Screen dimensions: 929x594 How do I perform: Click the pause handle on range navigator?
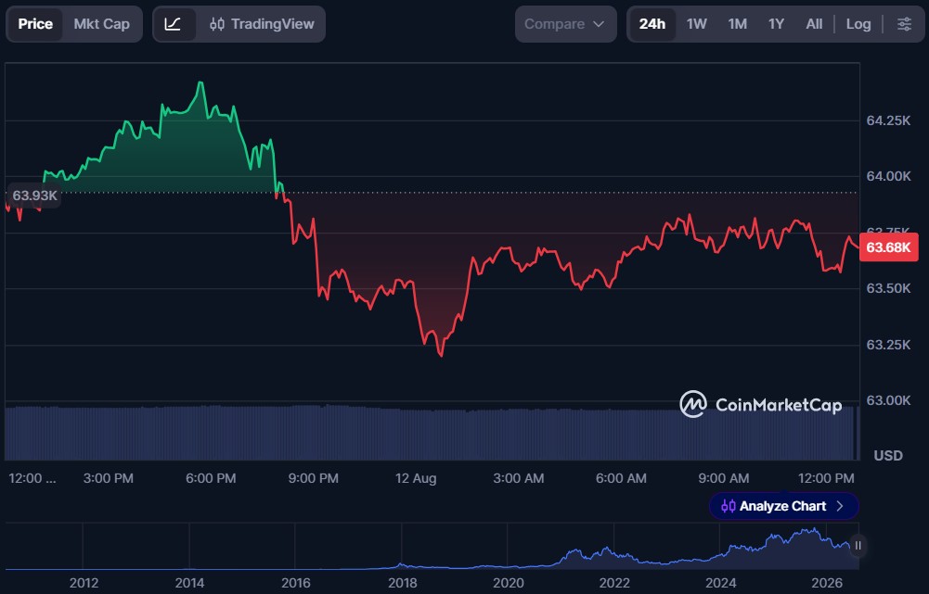pos(858,546)
